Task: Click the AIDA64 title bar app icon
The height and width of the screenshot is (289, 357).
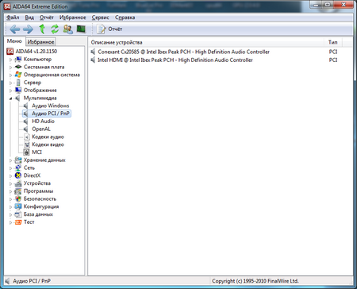Action: (7, 6)
